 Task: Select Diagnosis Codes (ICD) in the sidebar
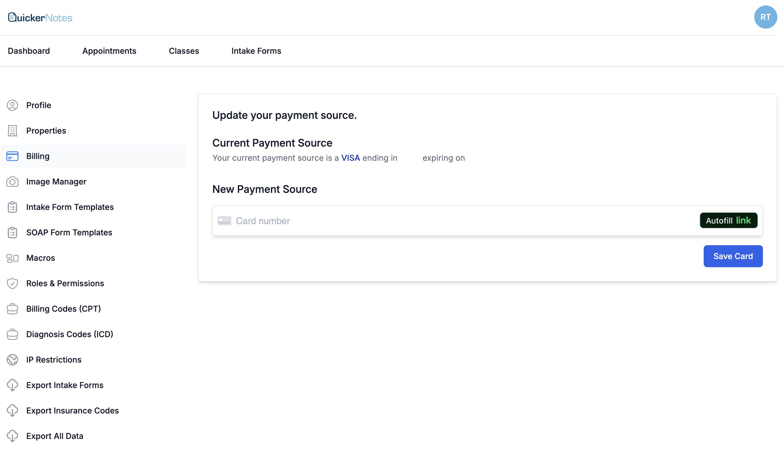coord(69,334)
